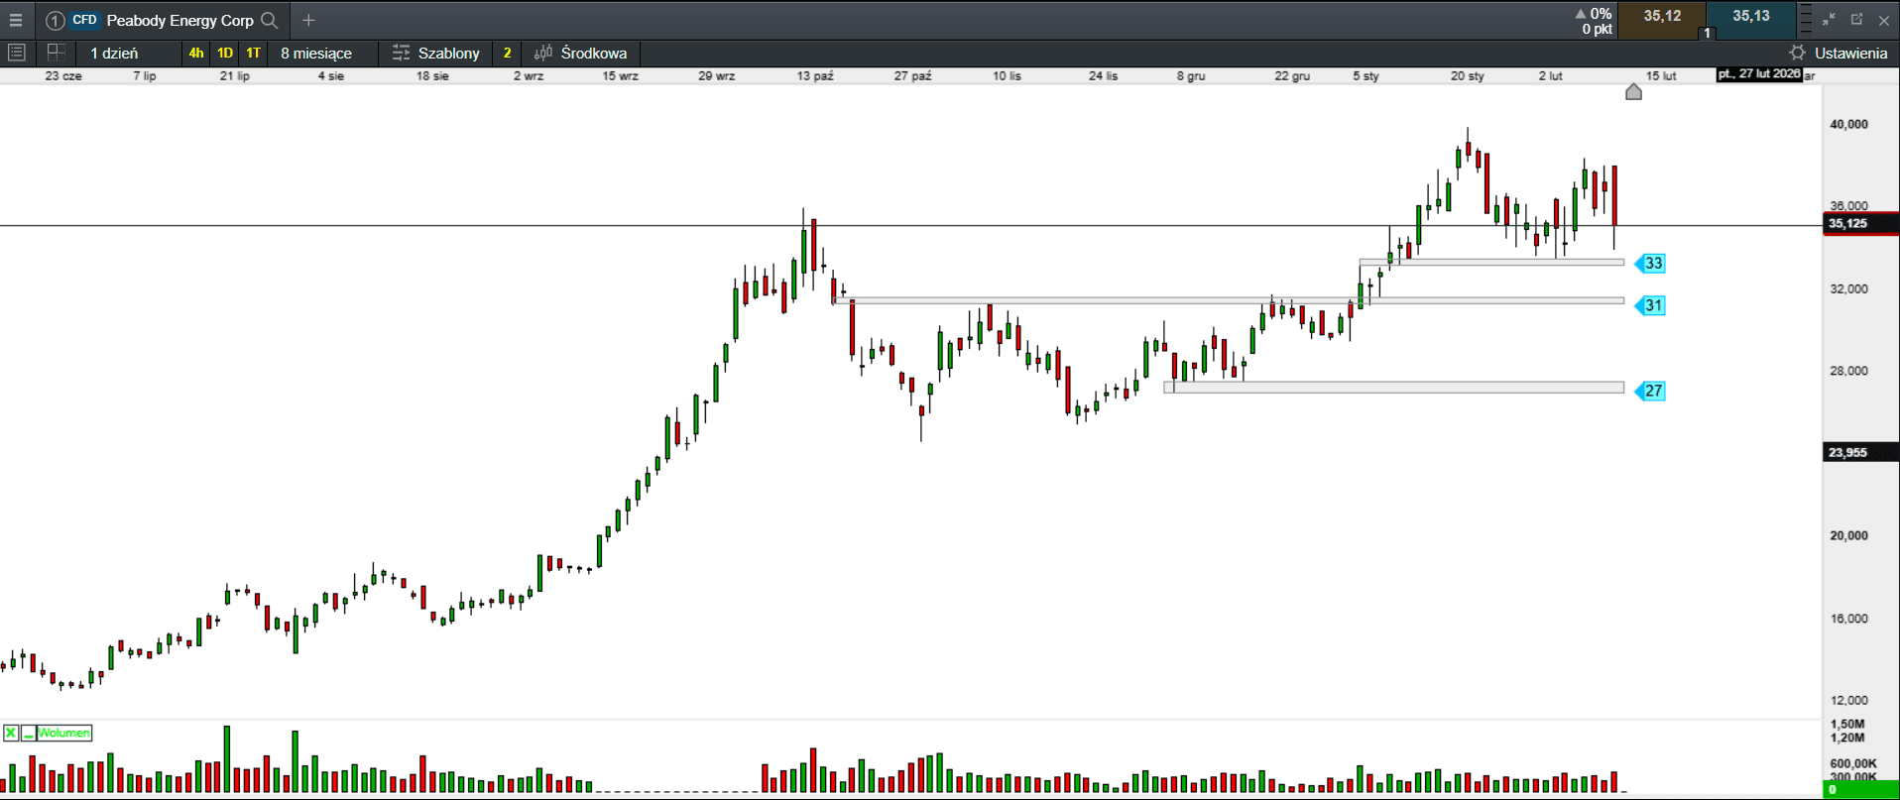Image resolution: width=1900 pixels, height=800 pixels.
Task: Click the Wolumen indicator label
Action: click(64, 733)
